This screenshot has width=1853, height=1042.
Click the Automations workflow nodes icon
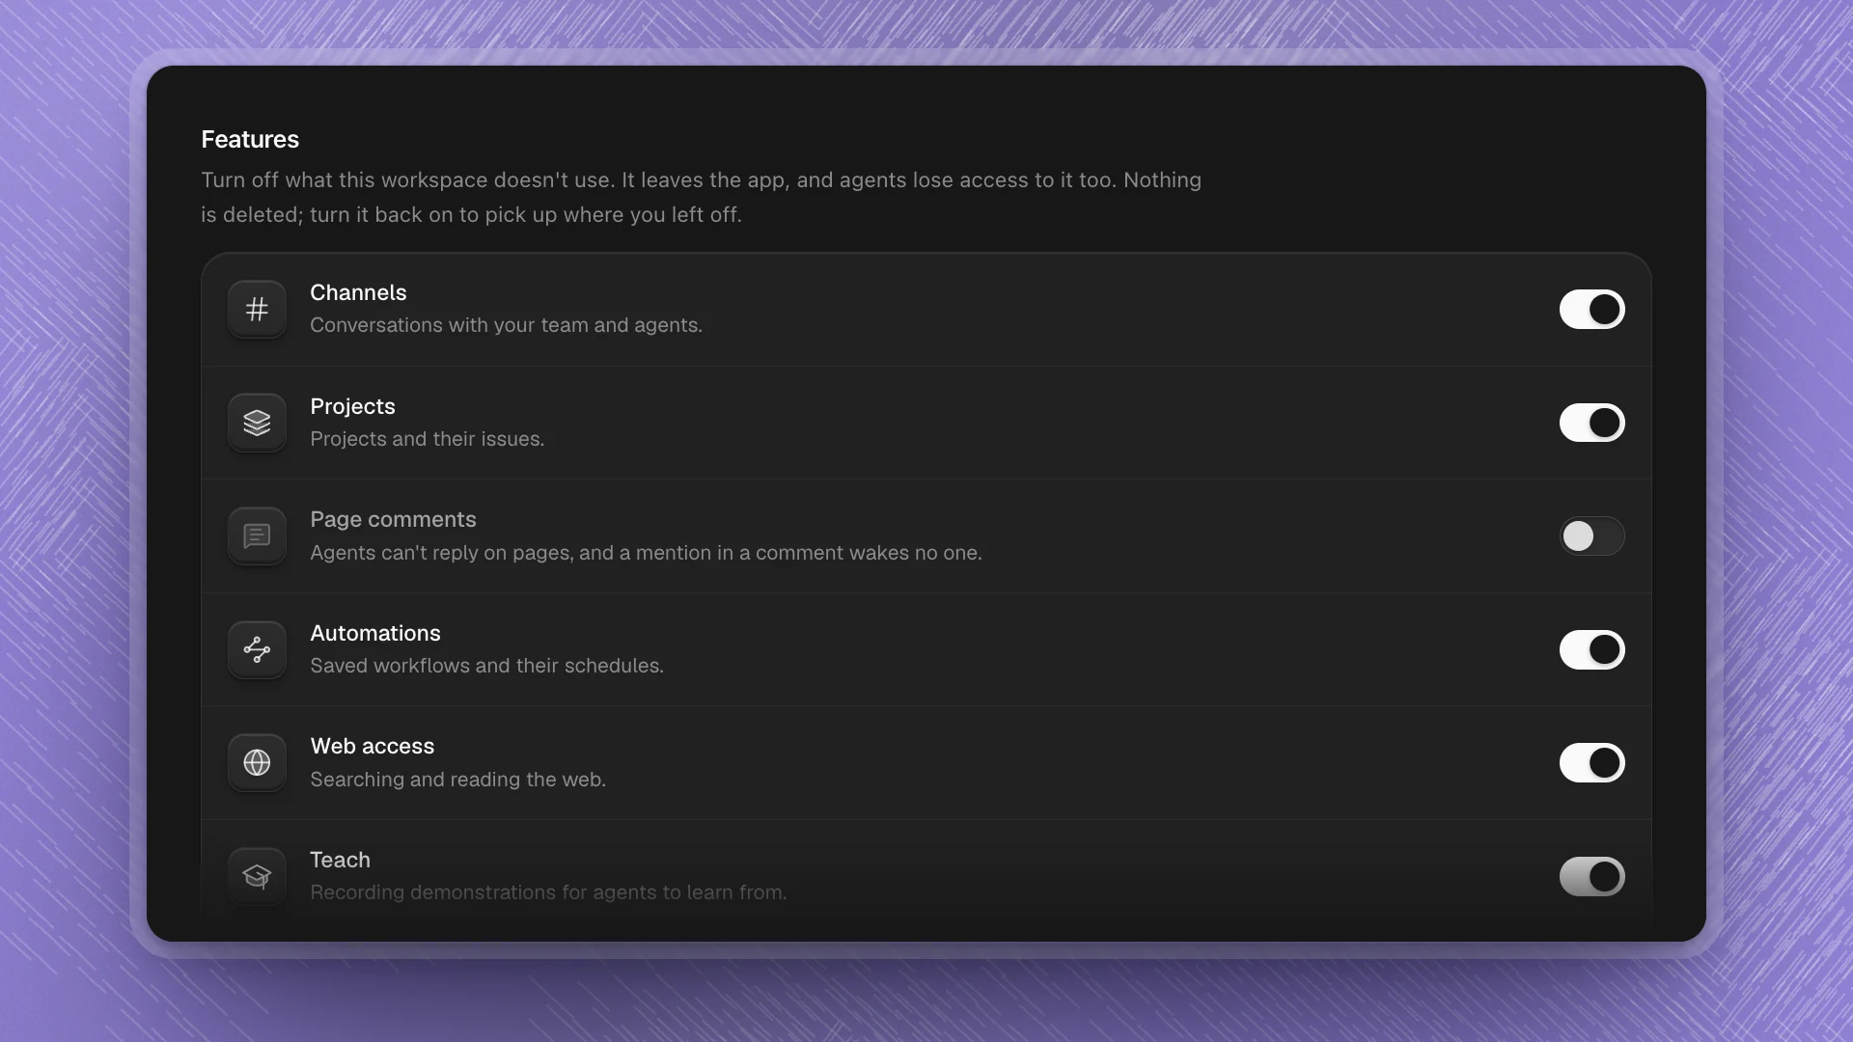coord(257,649)
